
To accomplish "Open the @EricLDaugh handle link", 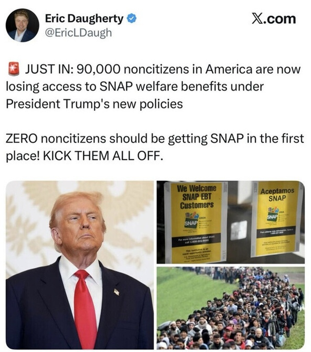I will coord(79,33).
